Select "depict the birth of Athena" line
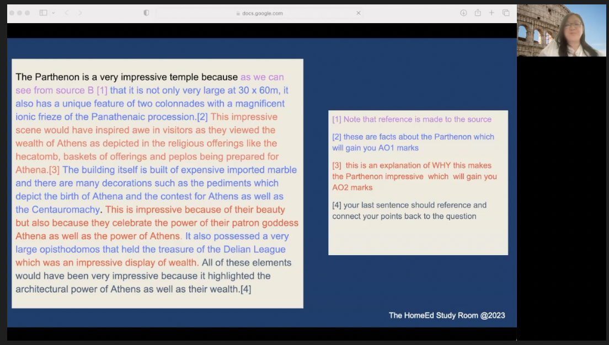This screenshot has width=609, height=345. [149, 196]
